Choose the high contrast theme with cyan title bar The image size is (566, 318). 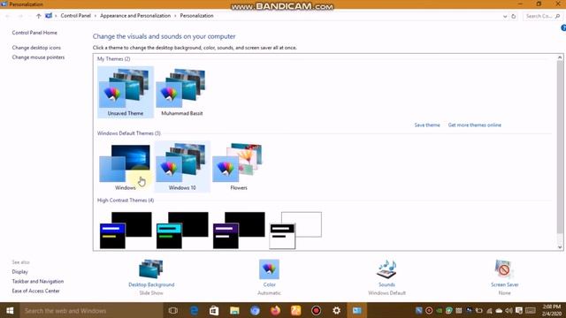[182, 231]
